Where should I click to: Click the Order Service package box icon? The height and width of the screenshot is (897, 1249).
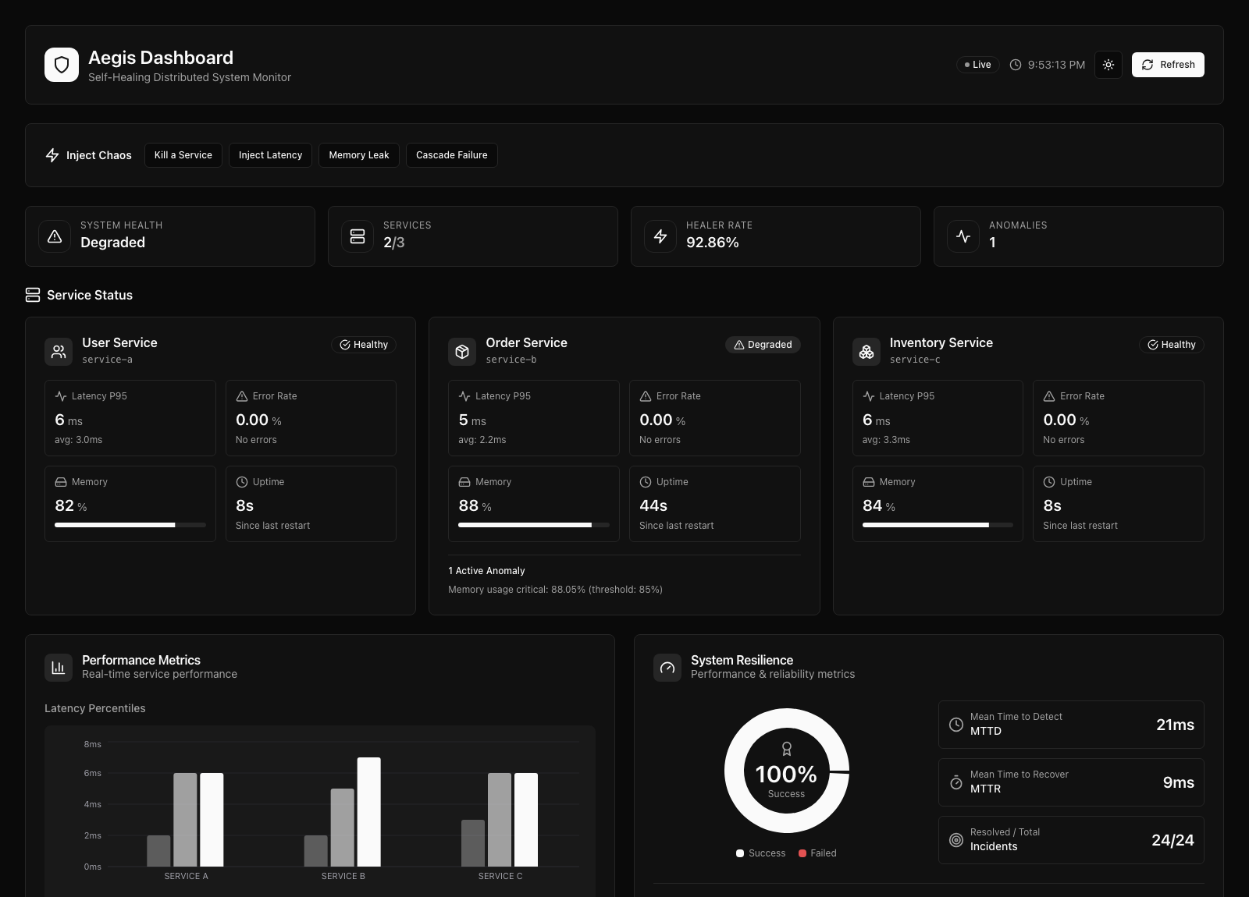[x=462, y=352]
